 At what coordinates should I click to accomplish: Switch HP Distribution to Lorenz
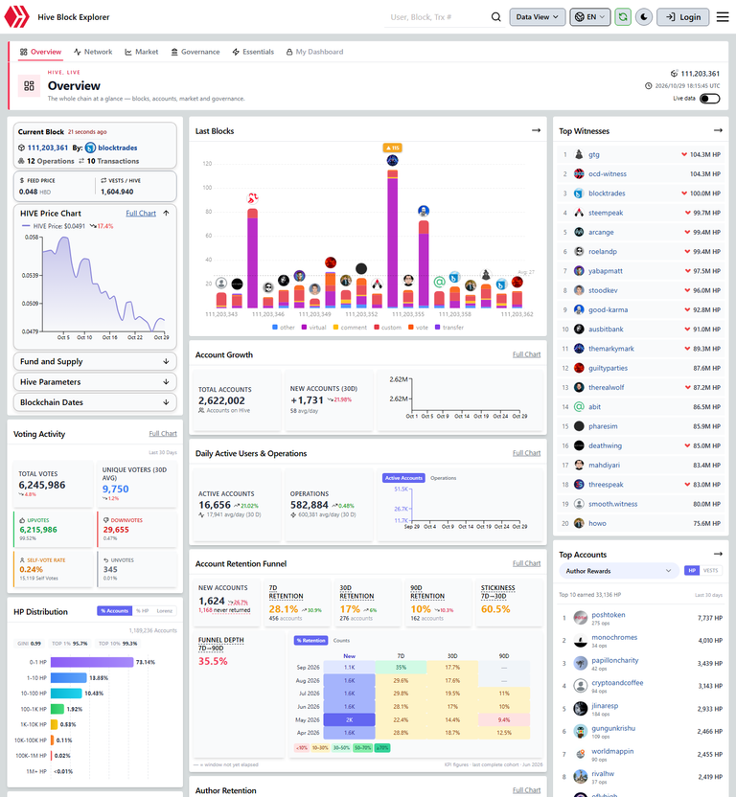click(164, 611)
